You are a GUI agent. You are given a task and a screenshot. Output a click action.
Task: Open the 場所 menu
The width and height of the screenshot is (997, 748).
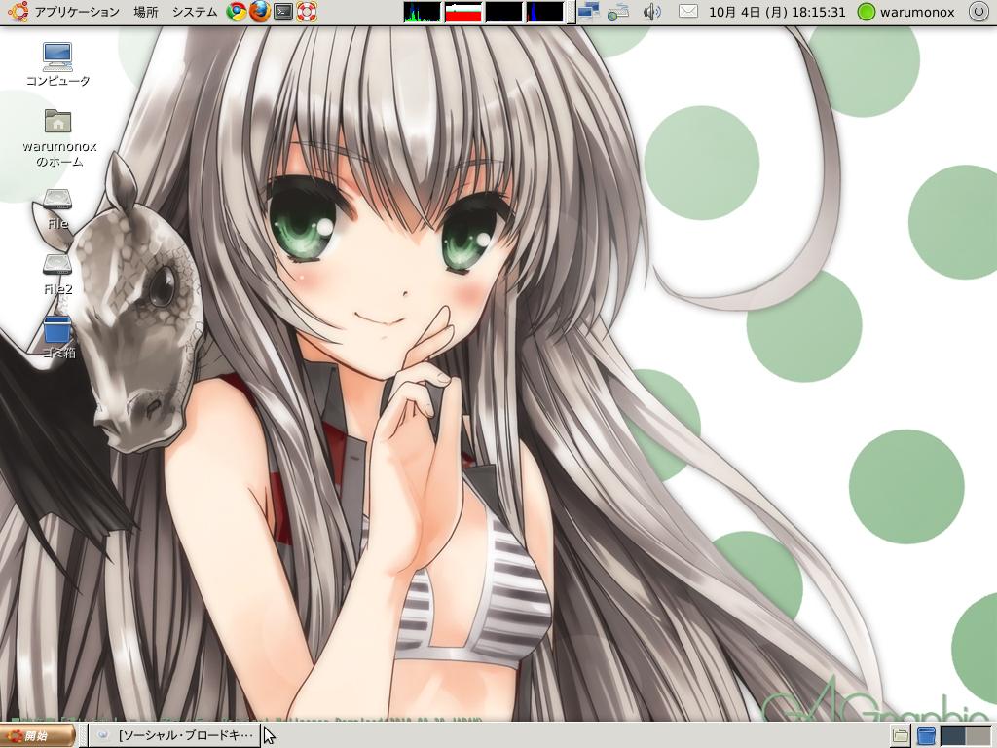146,12
